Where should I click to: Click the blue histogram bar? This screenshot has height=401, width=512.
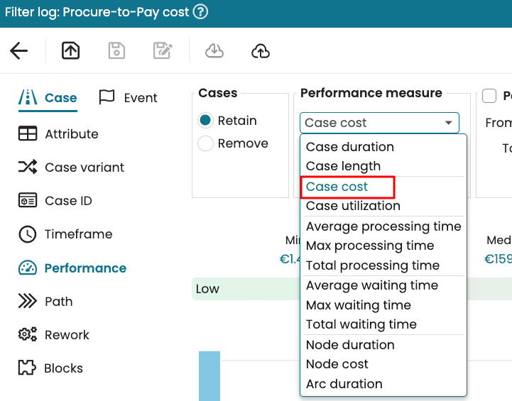(209, 376)
